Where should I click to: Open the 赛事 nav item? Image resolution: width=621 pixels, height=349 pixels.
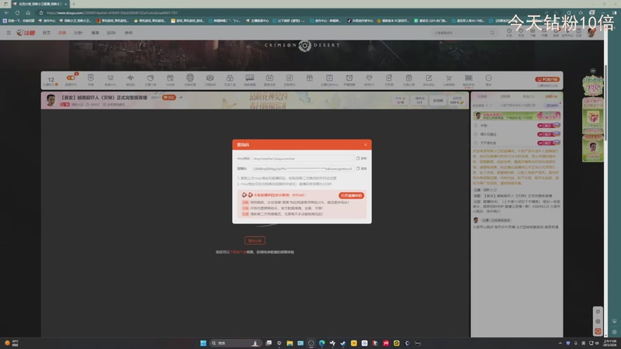click(x=95, y=33)
